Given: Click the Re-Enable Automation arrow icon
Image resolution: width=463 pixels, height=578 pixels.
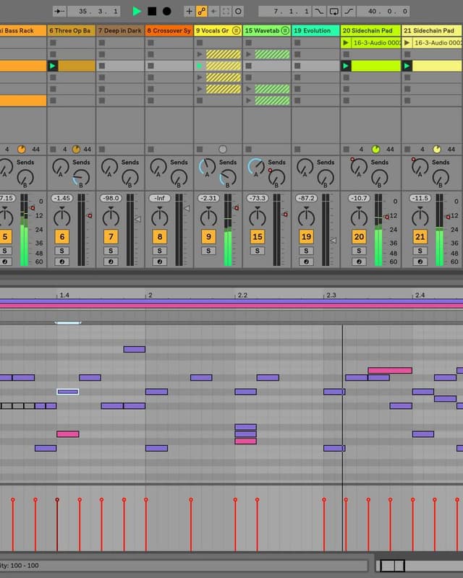Looking at the screenshot, I should tap(214, 11).
